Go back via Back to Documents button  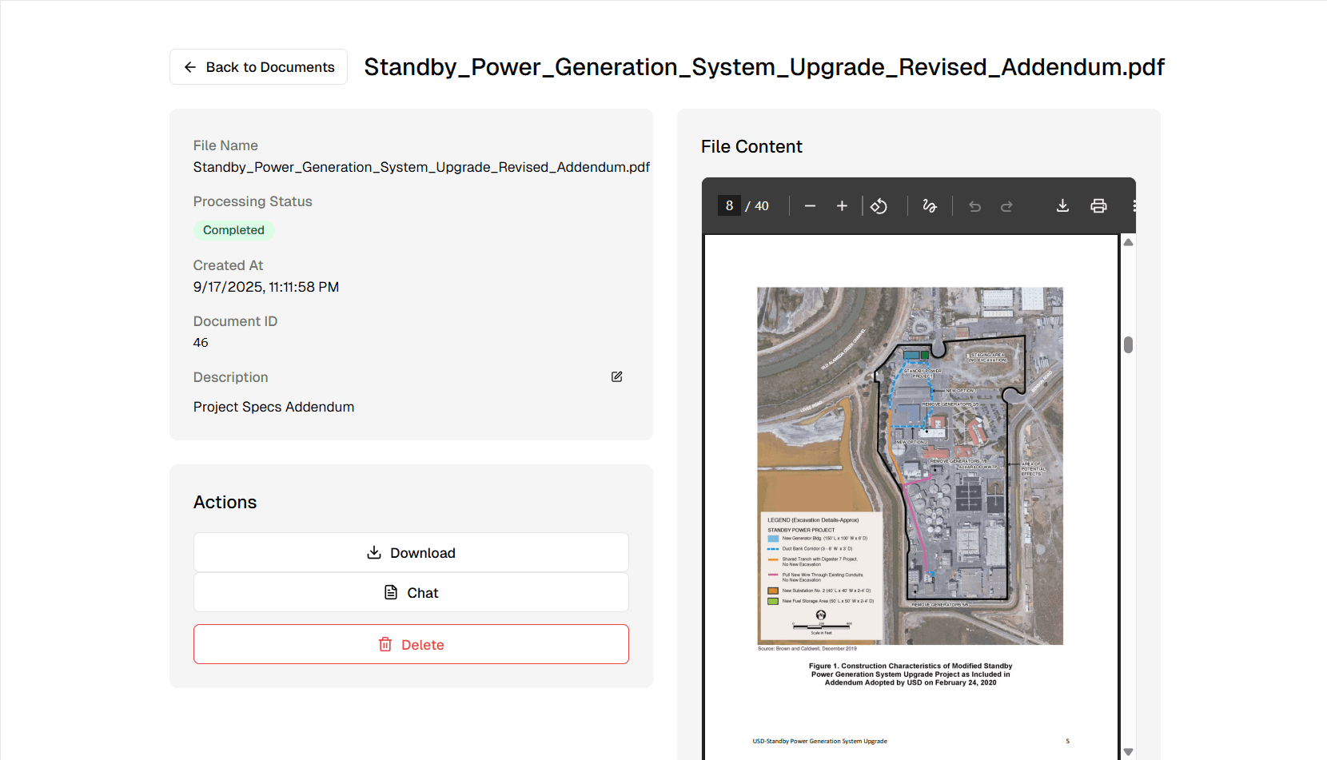coord(258,67)
